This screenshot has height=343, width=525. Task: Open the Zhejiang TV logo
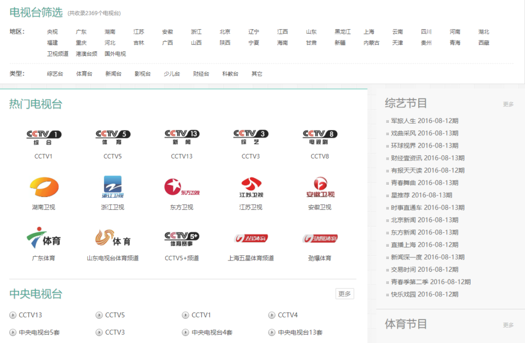(113, 188)
